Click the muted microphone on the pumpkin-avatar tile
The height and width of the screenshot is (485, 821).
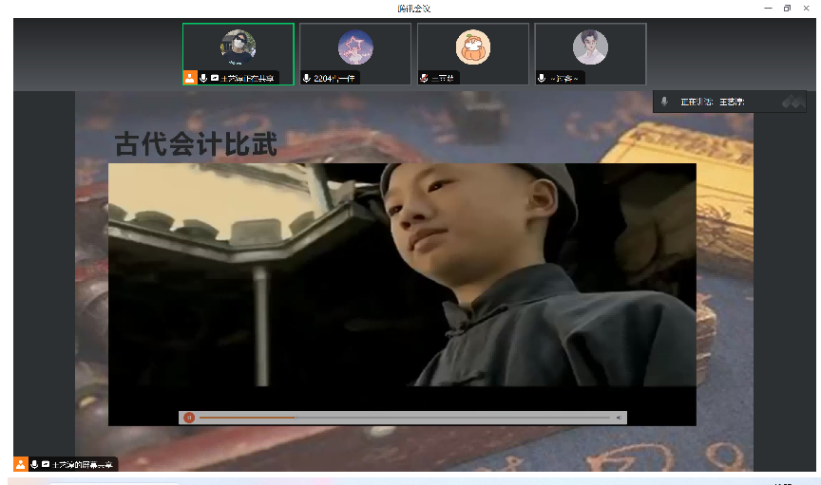[424, 78]
